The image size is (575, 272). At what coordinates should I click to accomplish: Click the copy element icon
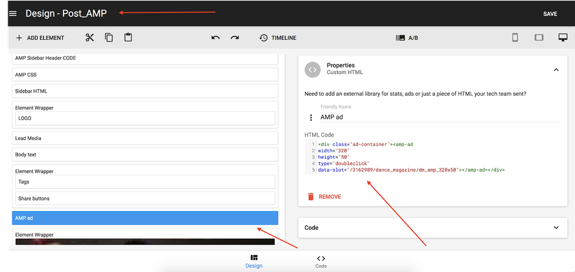pyautogui.click(x=109, y=38)
